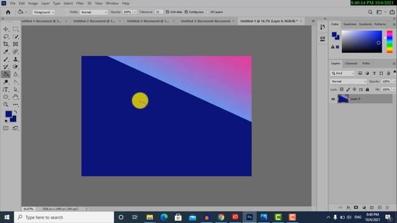Select the Brush tool

coord(6,59)
